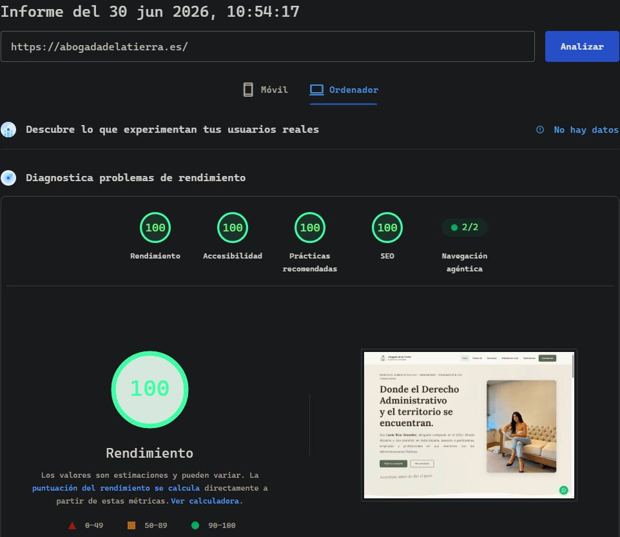Click the Prácticas recomendadas label
This screenshot has width=620, height=537.
pyautogui.click(x=309, y=262)
